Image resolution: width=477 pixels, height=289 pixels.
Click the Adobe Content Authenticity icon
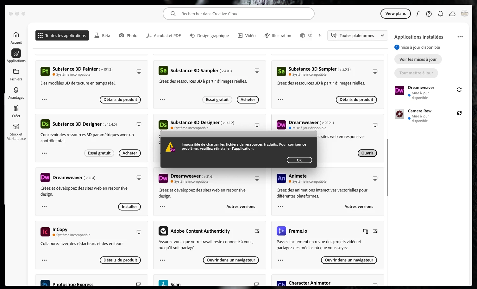pyautogui.click(x=163, y=231)
